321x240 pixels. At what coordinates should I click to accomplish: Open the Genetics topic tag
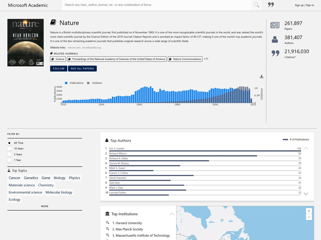31,178
